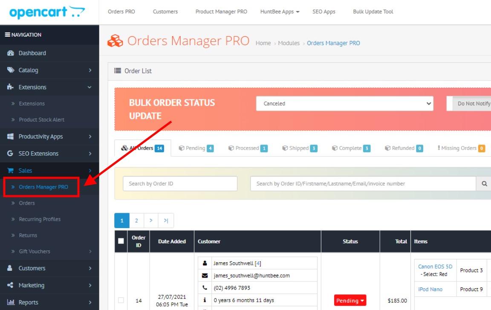Switch to the Refunded tab
491x310 pixels.
[x=404, y=148]
